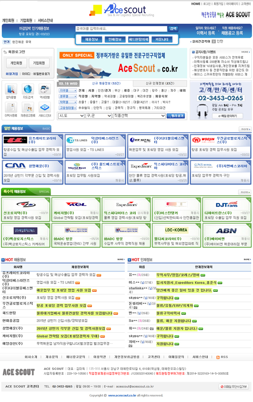The image size is (253, 402).
Task: Click the LDC-KOREA company logo
Action: pos(176,230)
